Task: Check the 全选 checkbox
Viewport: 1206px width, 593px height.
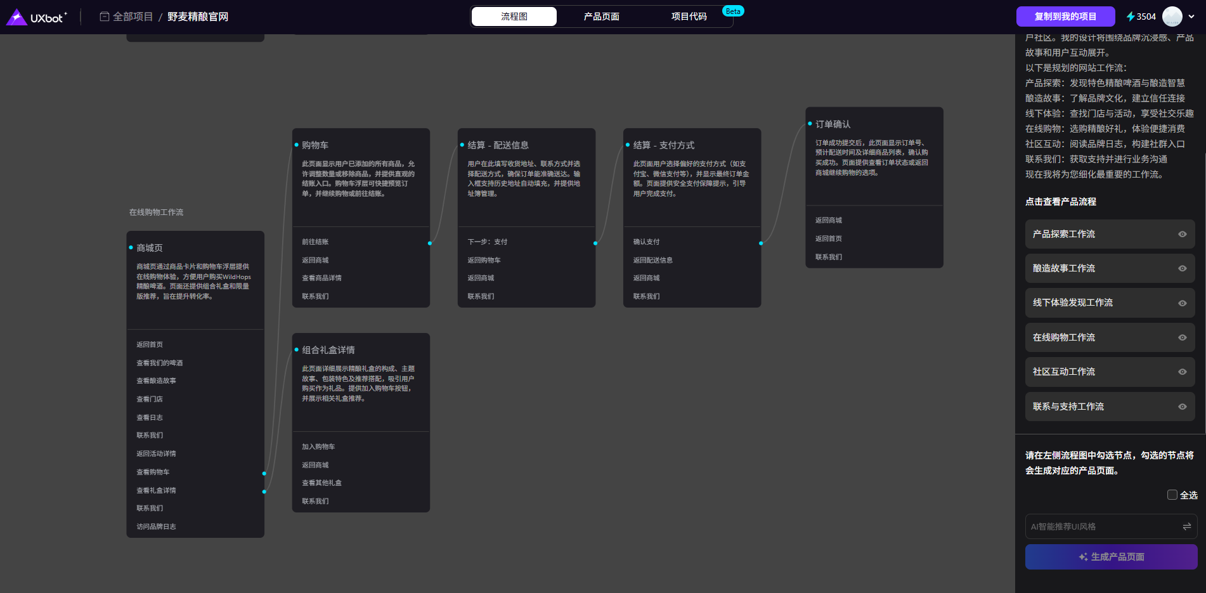Action: pos(1172,495)
